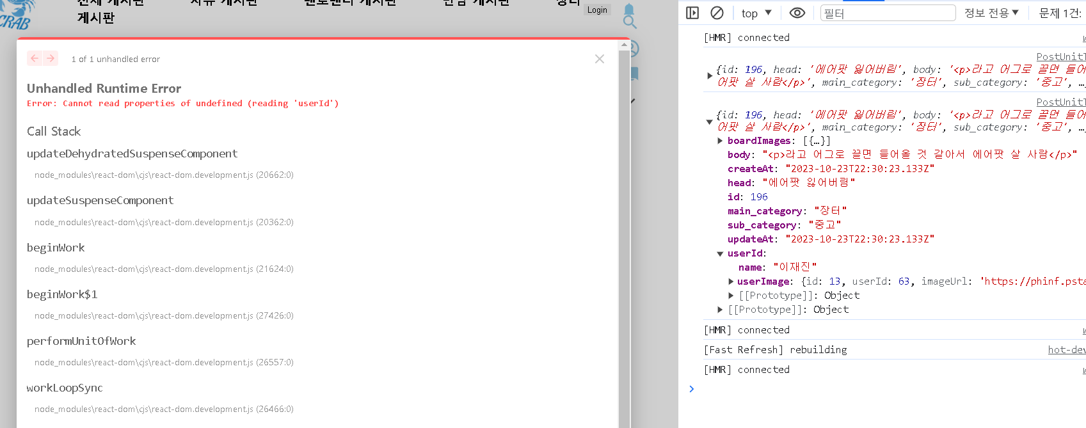Click the error message about reading 'userId'
The width and height of the screenshot is (1086, 428).
[183, 103]
